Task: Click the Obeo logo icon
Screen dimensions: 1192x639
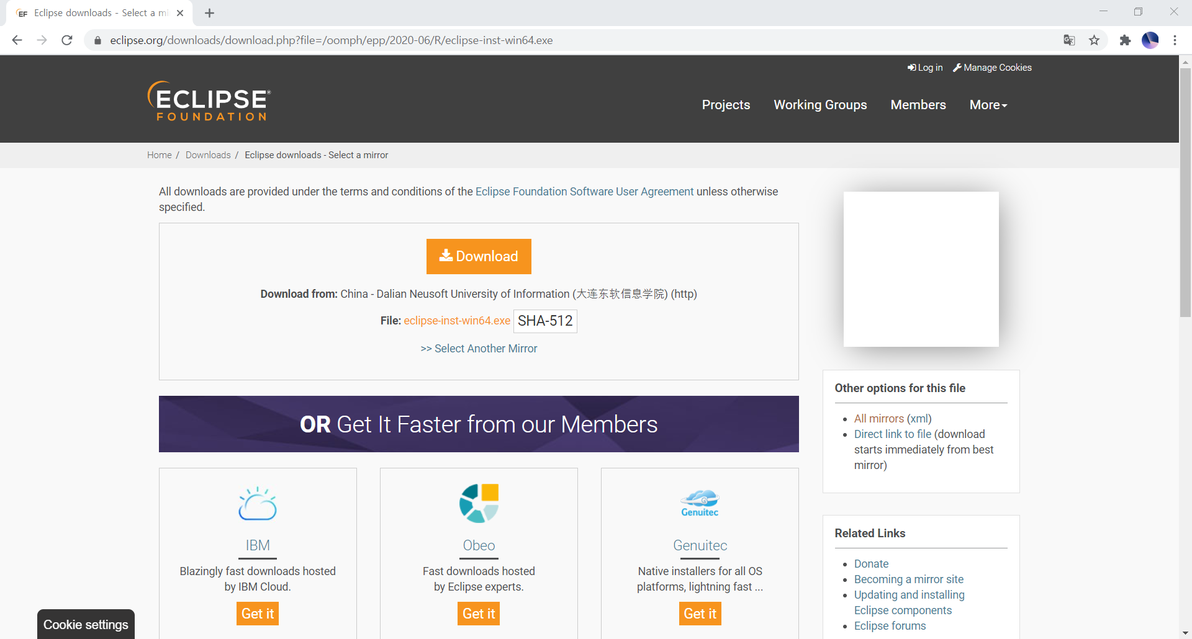Action: tap(479, 503)
